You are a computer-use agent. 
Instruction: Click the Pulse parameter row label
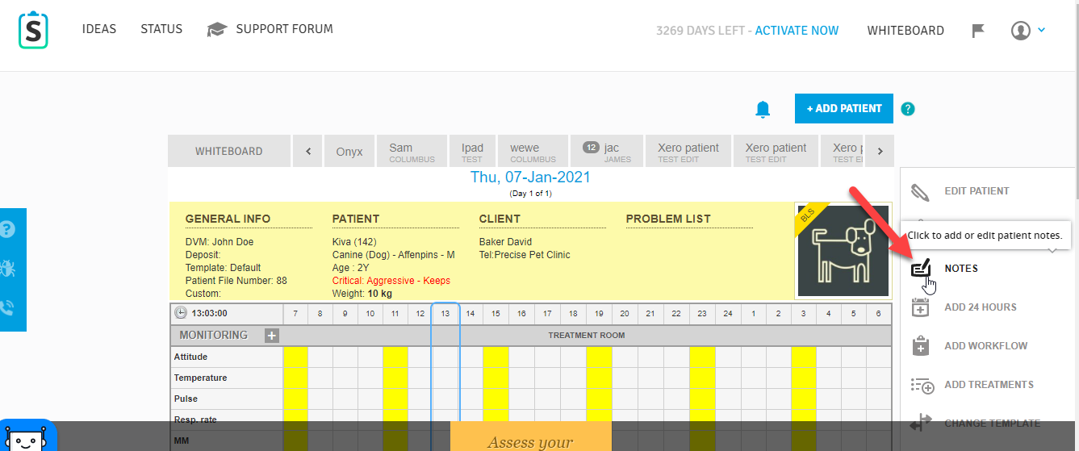[185, 399]
